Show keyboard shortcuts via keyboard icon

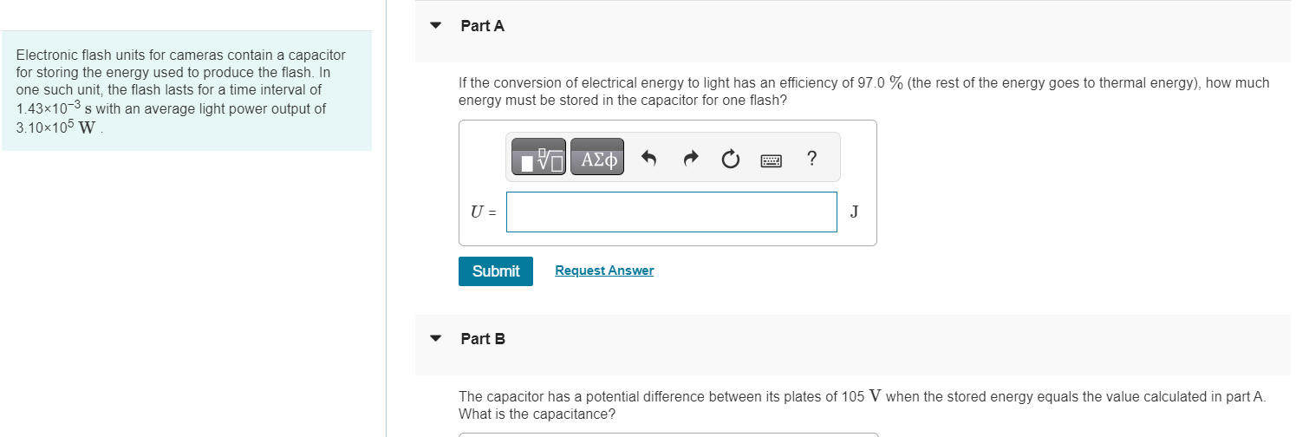(771, 160)
